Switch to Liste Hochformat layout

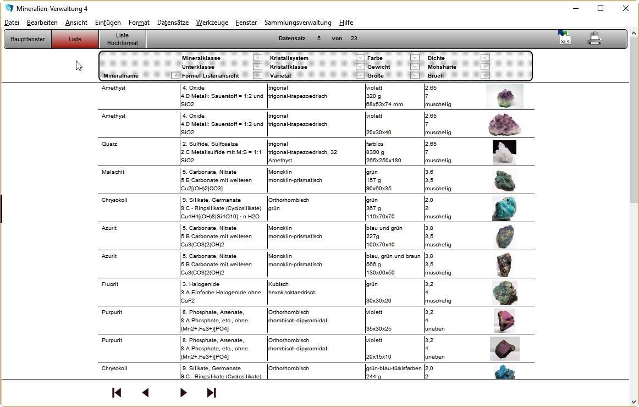point(123,39)
